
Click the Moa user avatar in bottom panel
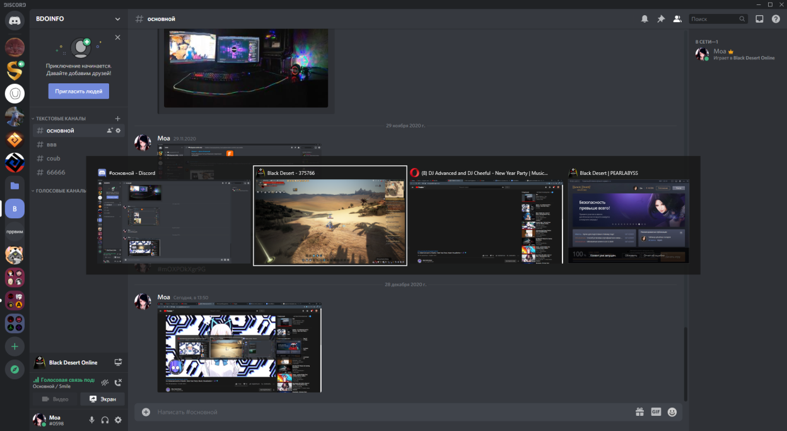pos(39,420)
